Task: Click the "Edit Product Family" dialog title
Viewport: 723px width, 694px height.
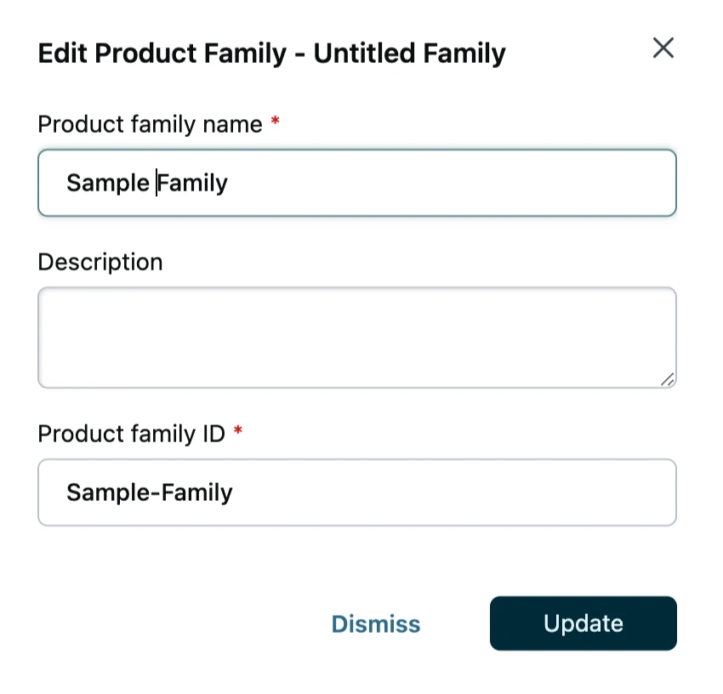Action: coord(162,54)
